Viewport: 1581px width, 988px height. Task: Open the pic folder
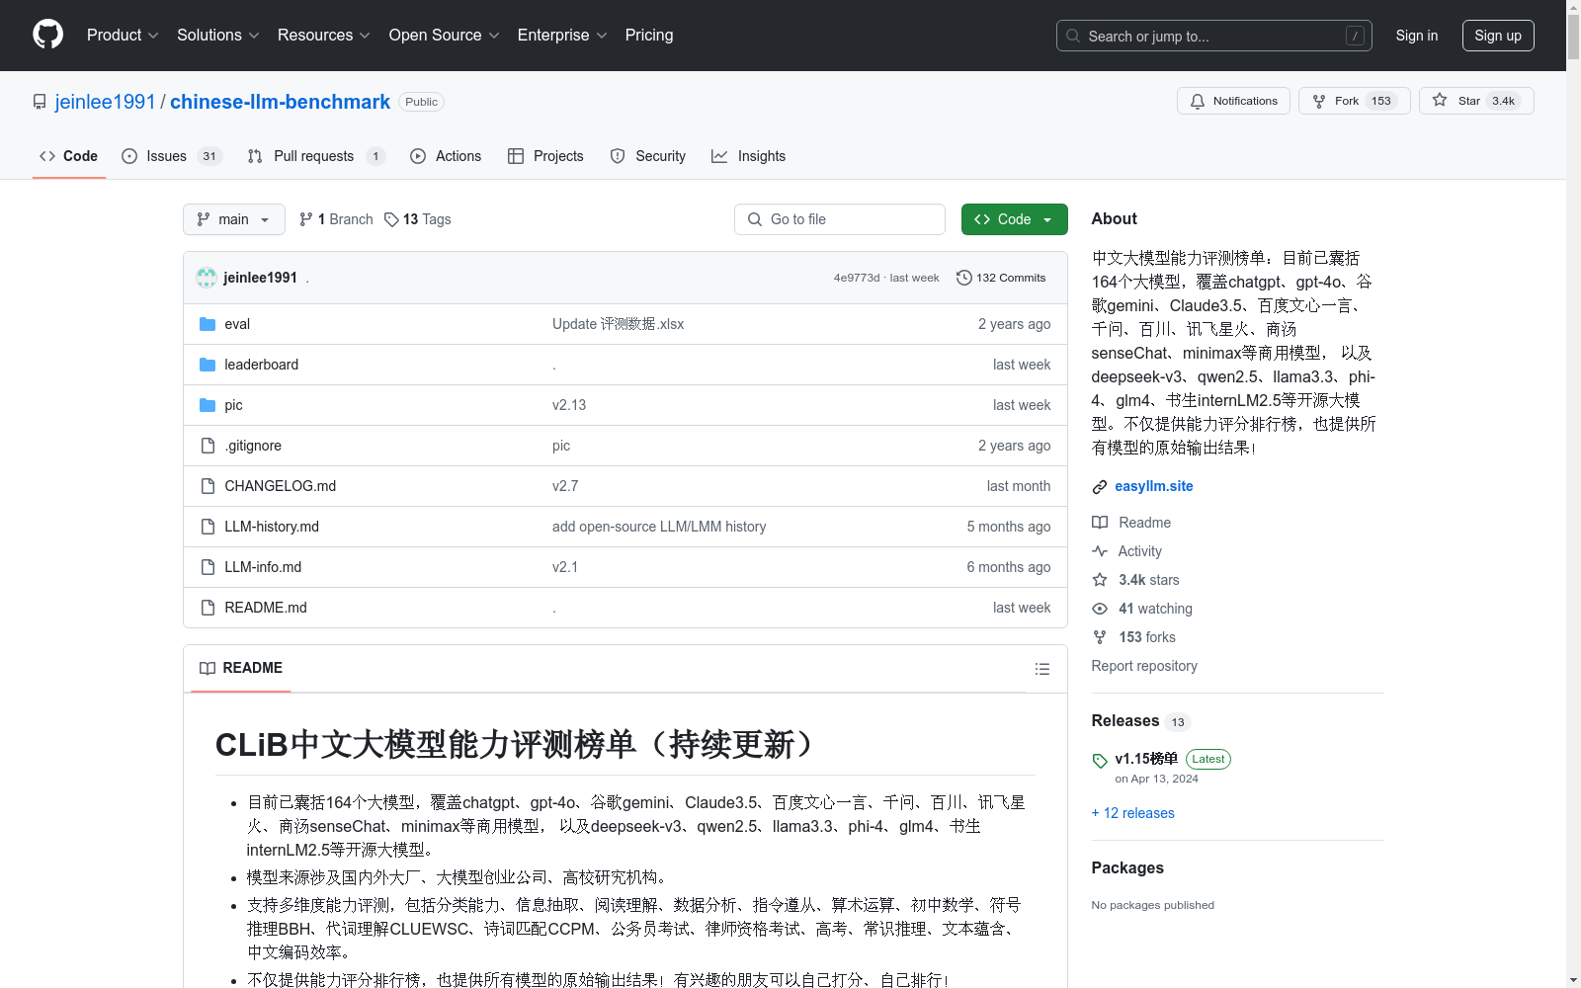[233, 405]
